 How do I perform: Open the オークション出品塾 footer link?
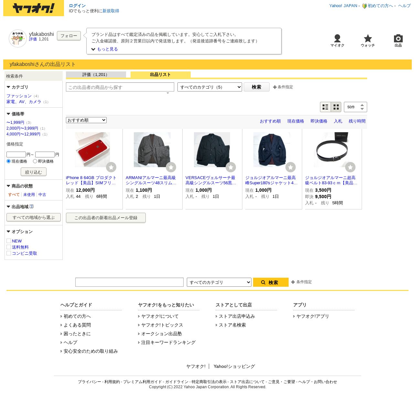(x=162, y=334)
